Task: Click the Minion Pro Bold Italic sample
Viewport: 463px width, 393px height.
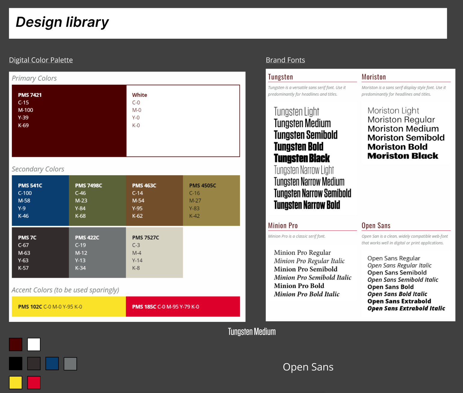Action: coord(307,294)
